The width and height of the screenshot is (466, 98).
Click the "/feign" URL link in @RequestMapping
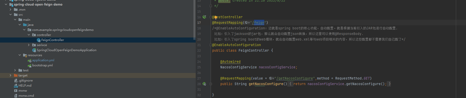258,23
